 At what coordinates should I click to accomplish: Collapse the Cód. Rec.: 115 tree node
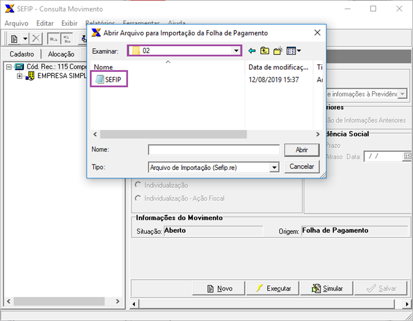pos(9,67)
